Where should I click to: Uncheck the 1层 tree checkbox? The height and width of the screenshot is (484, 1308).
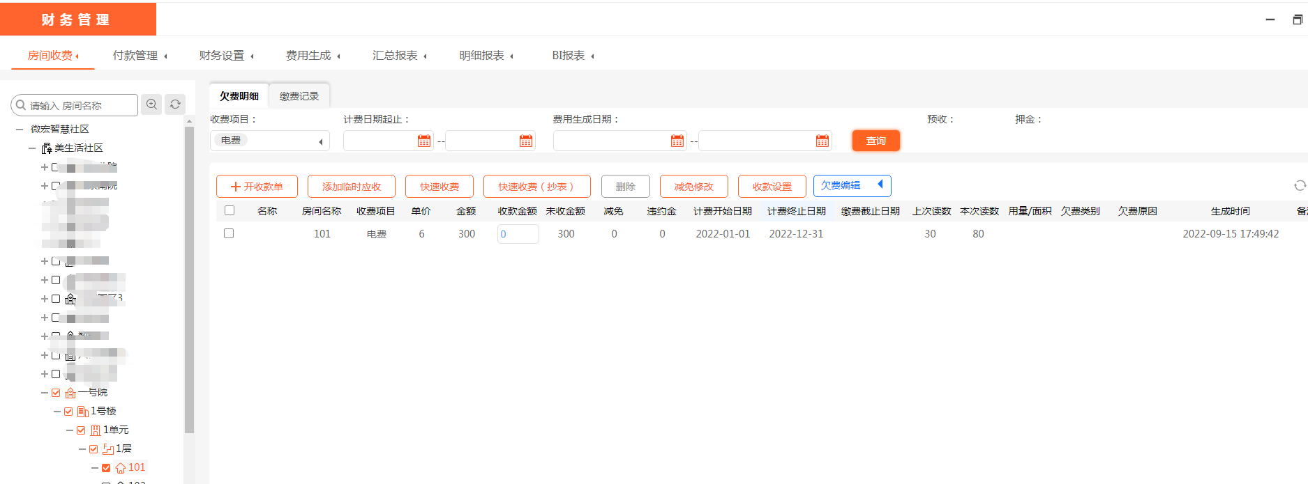coord(93,449)
